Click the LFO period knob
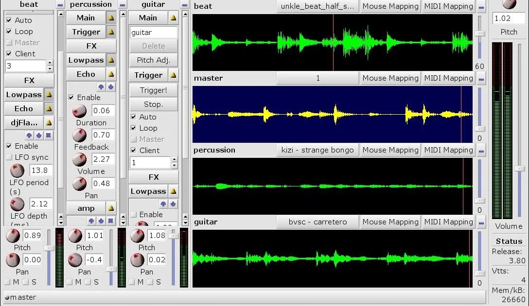 tap(17, 170)
